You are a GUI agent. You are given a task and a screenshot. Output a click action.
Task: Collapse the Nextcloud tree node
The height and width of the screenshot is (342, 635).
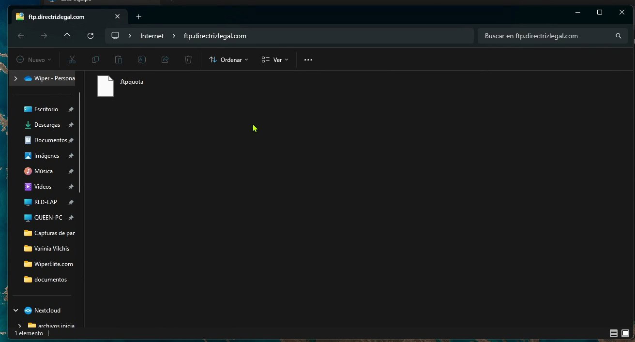click(x=15, y=311)
